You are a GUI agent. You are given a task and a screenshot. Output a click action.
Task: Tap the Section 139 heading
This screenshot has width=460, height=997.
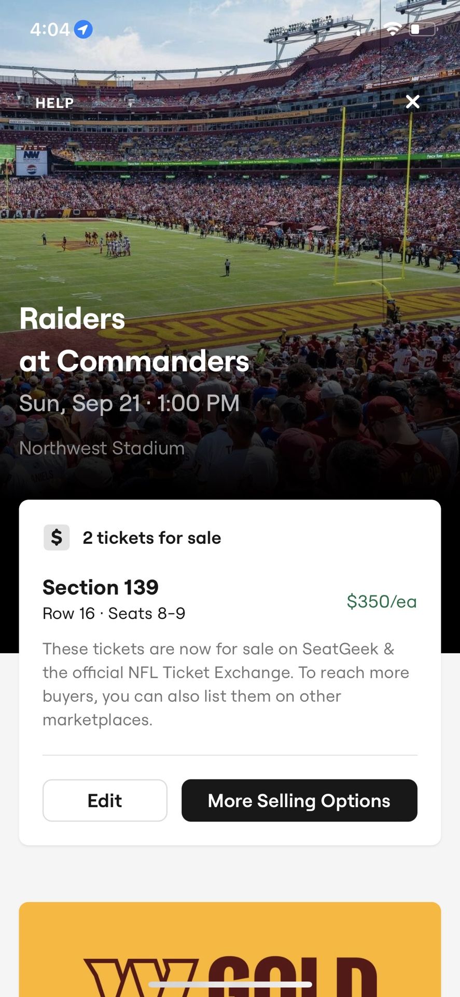point(101,587)
